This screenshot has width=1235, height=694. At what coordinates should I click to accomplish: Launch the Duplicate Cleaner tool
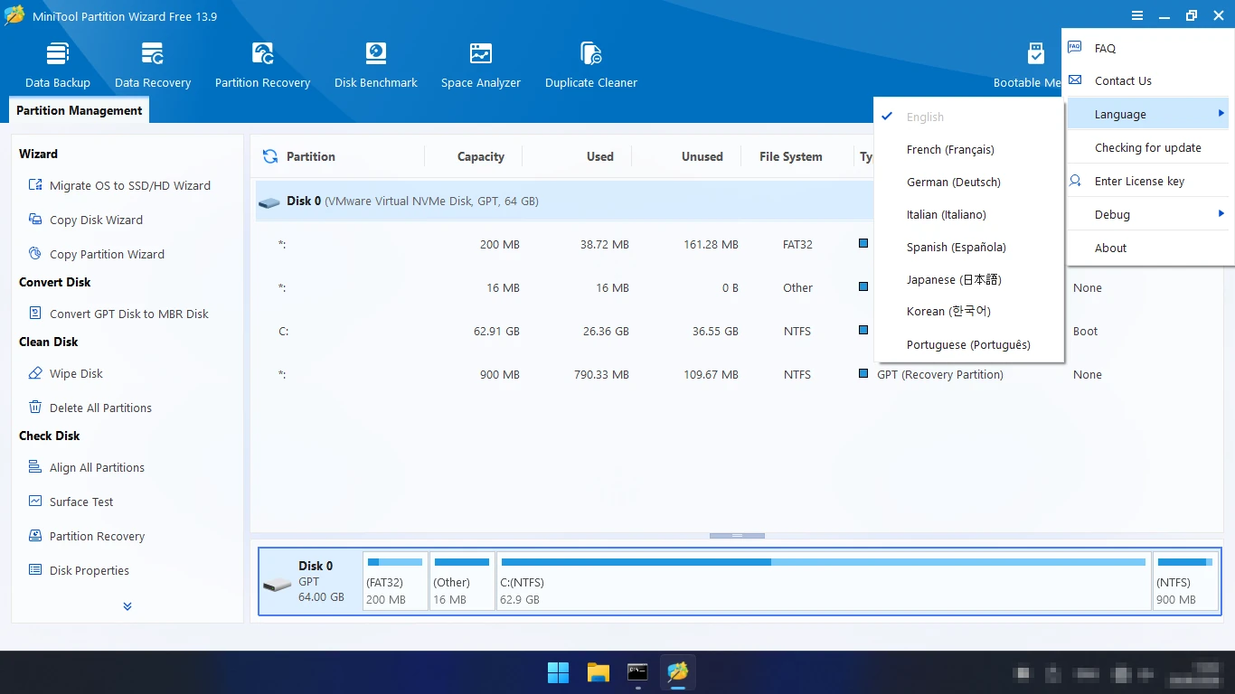tap(591, 65)
